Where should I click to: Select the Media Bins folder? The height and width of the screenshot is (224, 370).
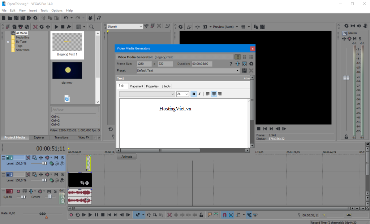point(23,38)
